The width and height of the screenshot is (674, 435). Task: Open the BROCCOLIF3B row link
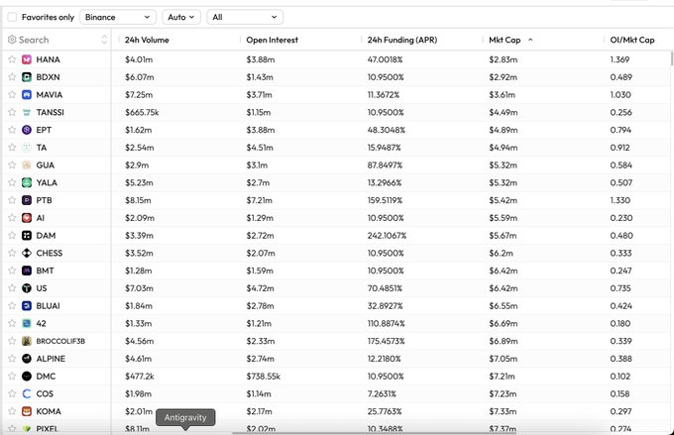[x=60, y=341]
